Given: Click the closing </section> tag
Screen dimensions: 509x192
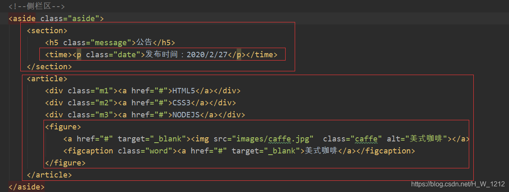Looking at the screenshot, I should coord(49,67).
